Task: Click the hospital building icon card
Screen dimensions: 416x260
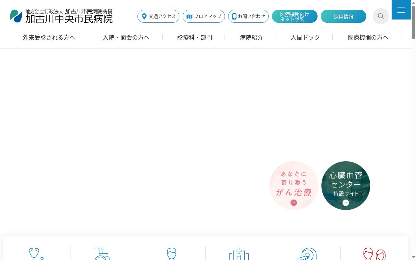Action: click(x=239, y=254)
